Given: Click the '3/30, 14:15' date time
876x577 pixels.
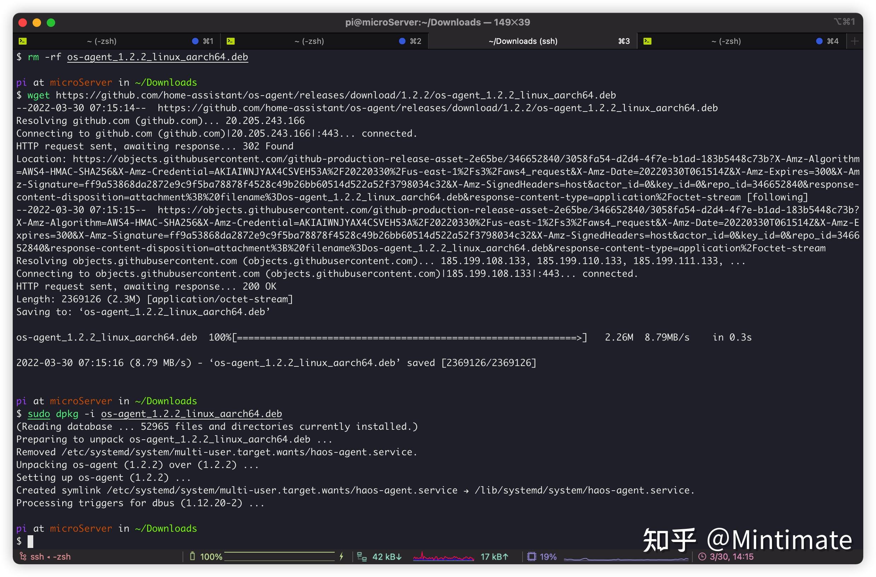Looking at the screenshot, I should click(x=731, y=556).
